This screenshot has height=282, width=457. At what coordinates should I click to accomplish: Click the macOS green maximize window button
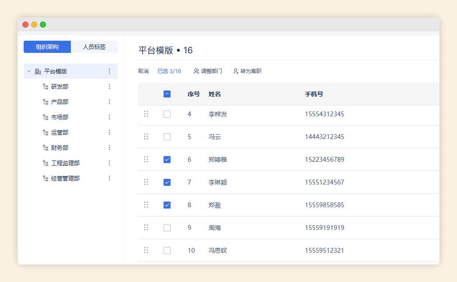pyautogui.click(x=43, y=24)
